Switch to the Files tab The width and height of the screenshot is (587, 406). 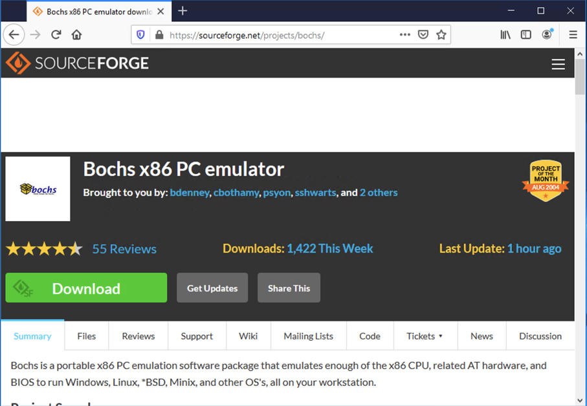pos(87,336)
